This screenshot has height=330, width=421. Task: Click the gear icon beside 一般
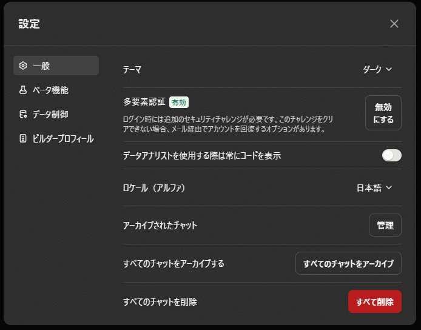(23, 66)
